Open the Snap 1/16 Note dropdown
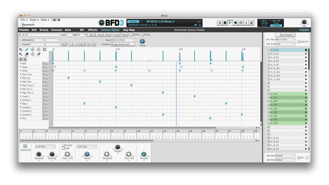 [x=125, y=40]
